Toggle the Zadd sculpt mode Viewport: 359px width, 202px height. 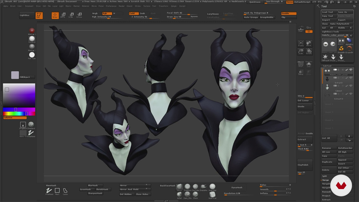click(x=134, y=13)
